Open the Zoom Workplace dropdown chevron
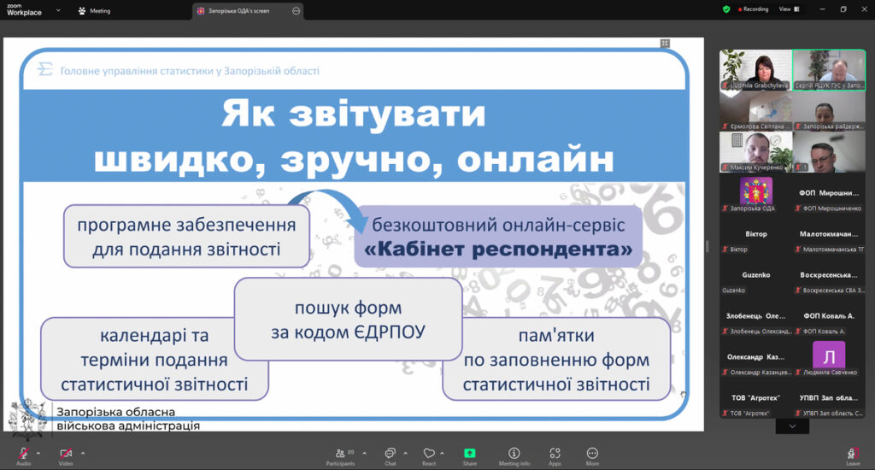 (58, 11)
